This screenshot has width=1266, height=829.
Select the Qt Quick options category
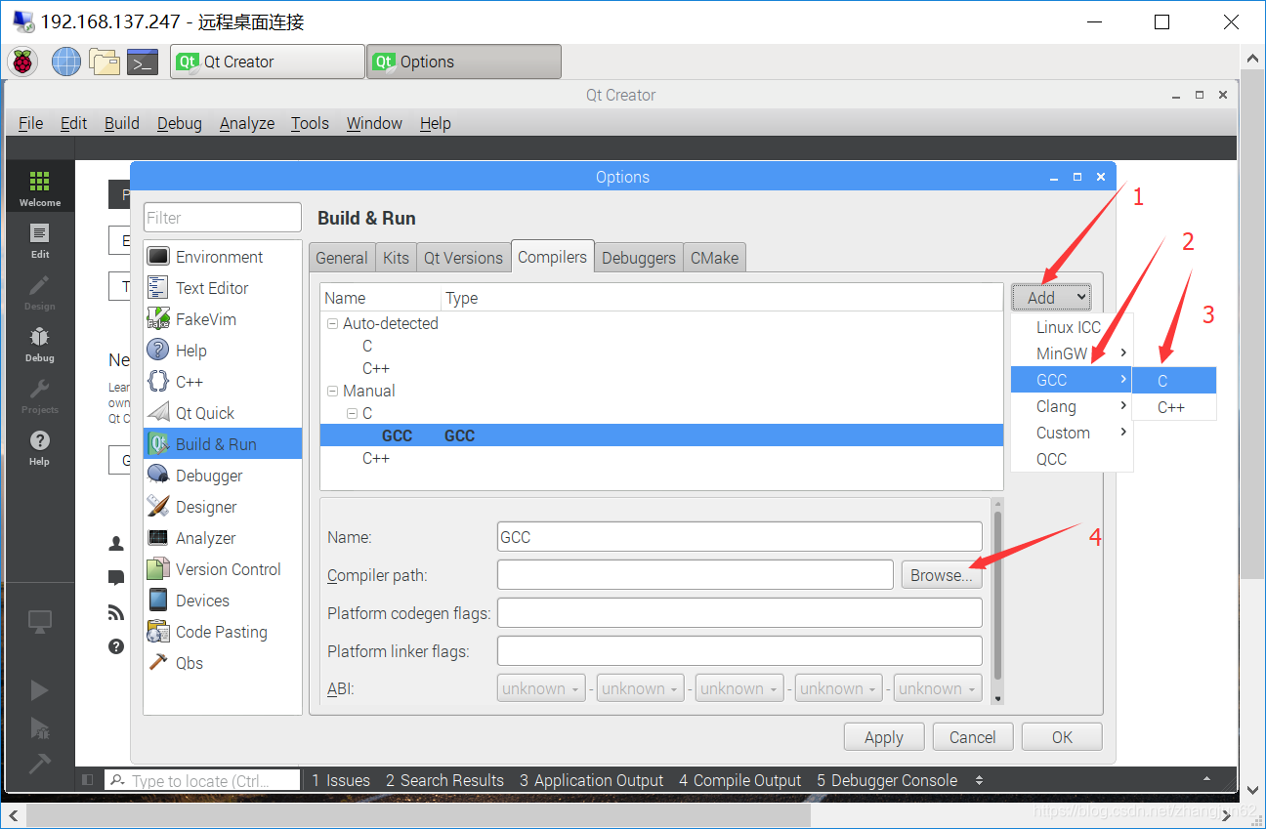[223, 413]
